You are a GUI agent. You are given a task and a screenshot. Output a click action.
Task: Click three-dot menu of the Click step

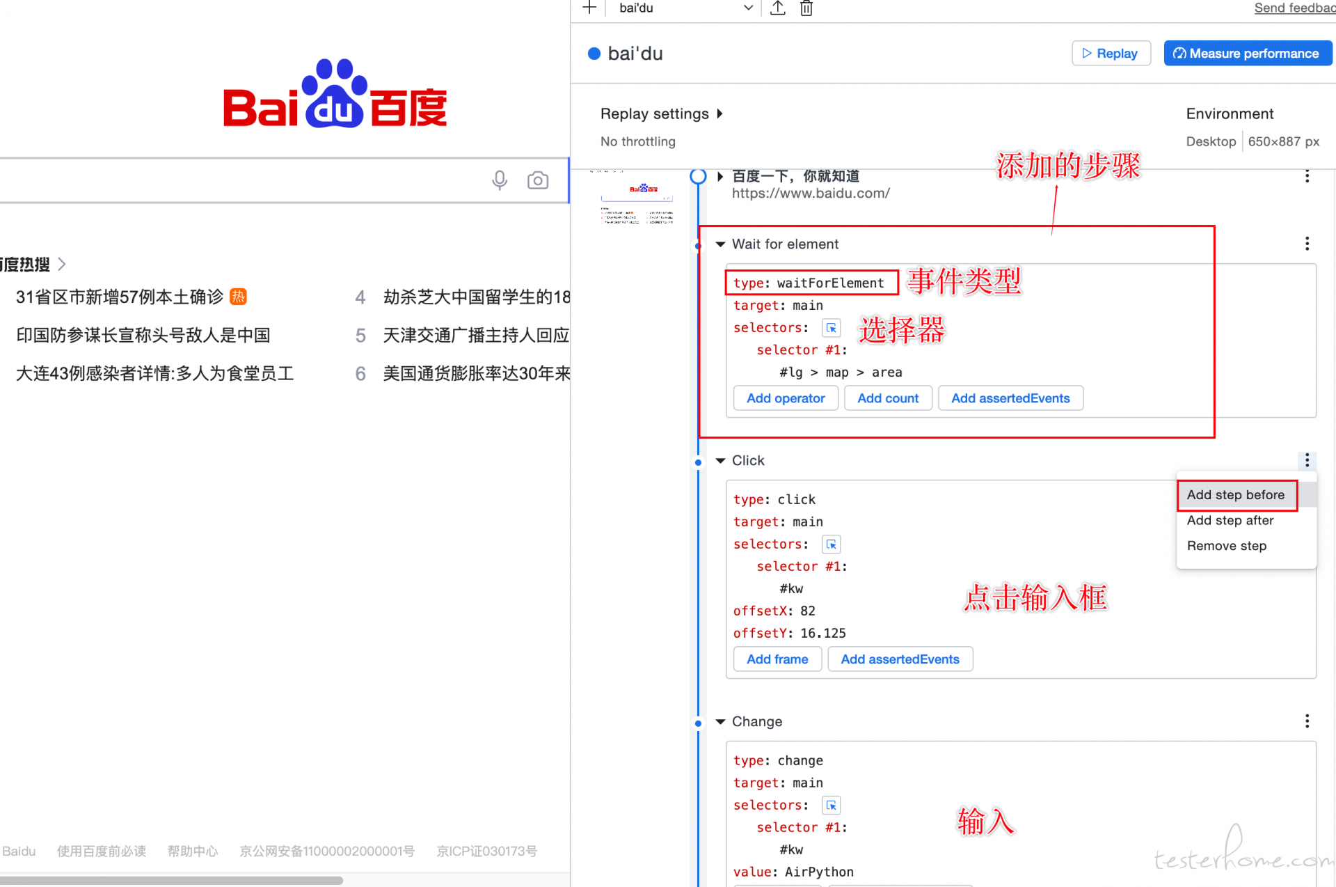pyautogui.click(x=1307, y=460)
